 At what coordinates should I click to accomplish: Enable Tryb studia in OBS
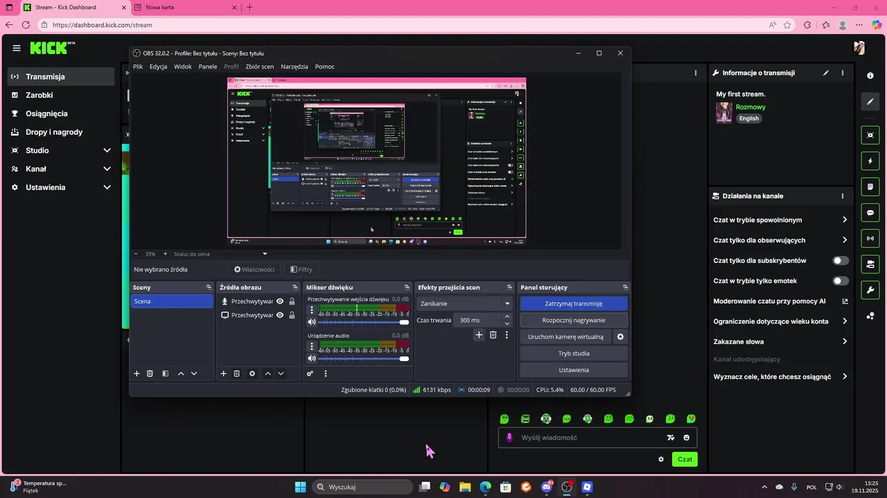tap(574, 353)
